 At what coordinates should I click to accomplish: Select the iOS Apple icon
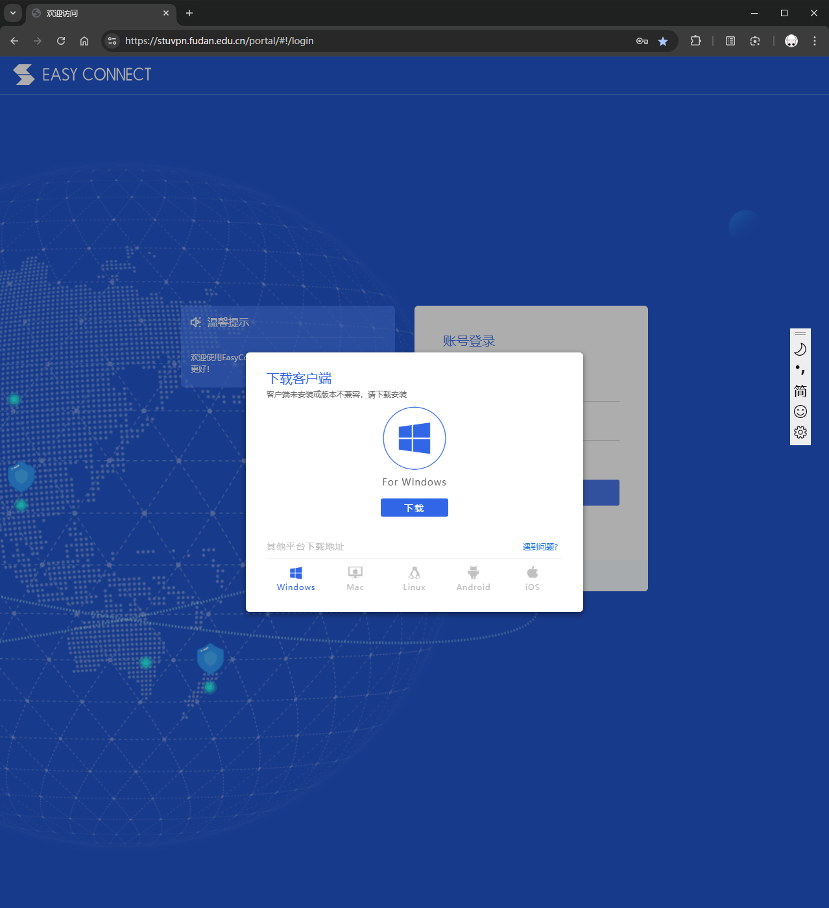point(532,573)
